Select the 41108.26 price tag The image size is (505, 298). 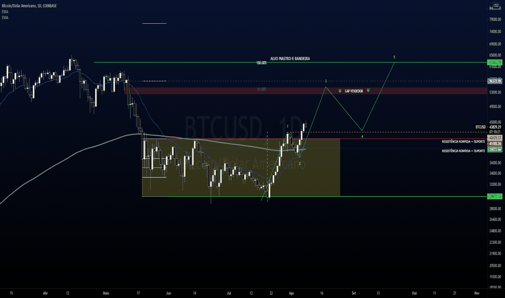(495, 144)
